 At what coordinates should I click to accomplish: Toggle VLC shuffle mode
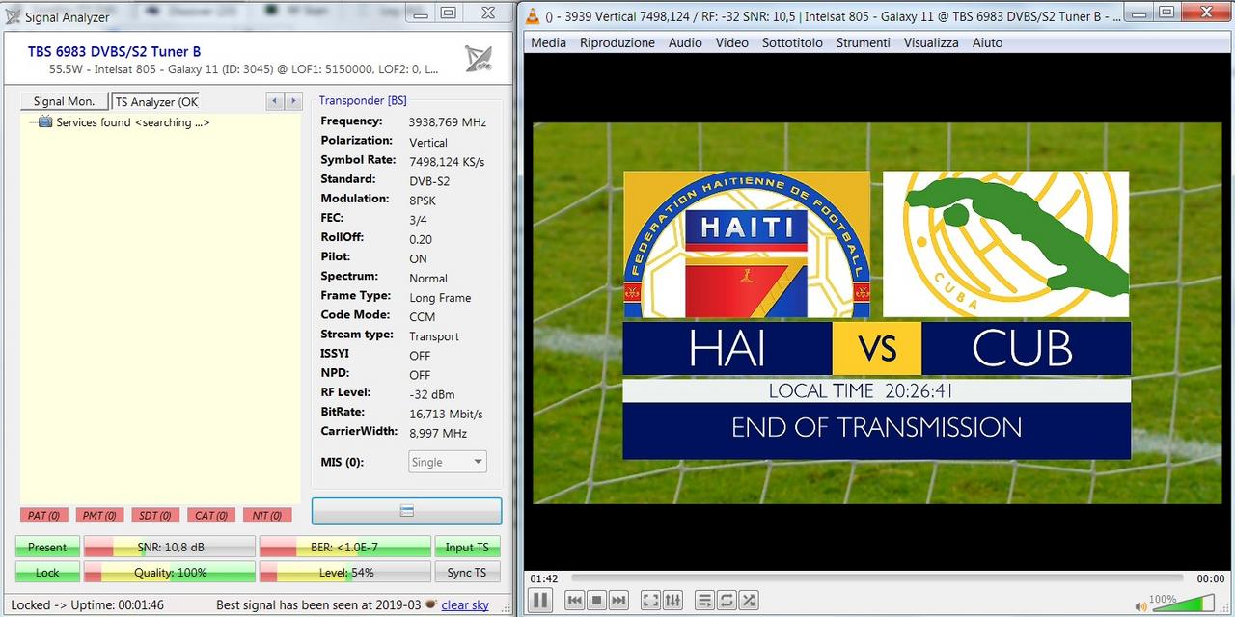[x=749, y=600]
